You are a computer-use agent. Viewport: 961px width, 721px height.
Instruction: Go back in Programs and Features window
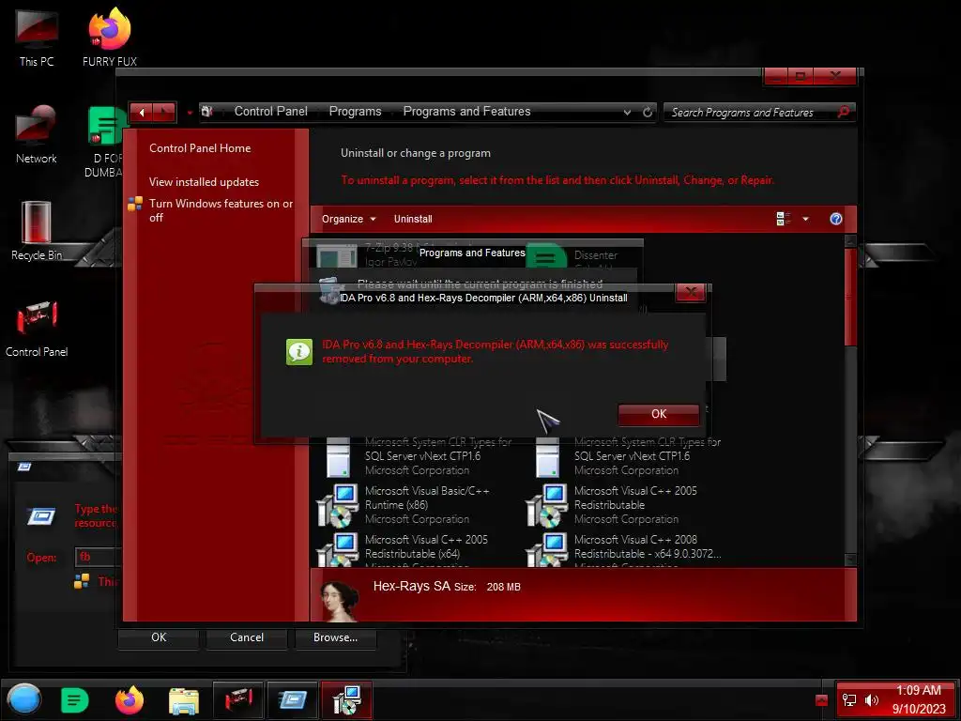(x=142, y=113)
